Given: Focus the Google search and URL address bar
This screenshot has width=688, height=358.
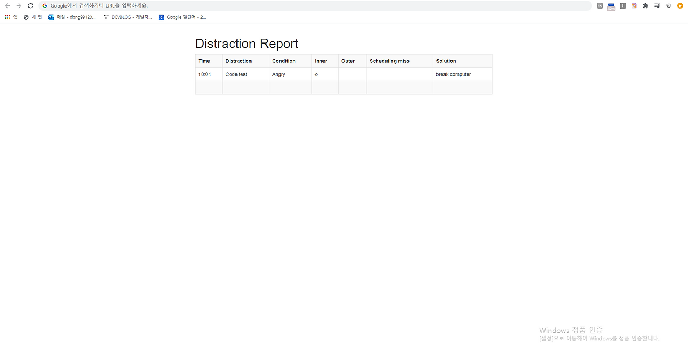Looking at the screenshot, I should (x=315, y=5).
